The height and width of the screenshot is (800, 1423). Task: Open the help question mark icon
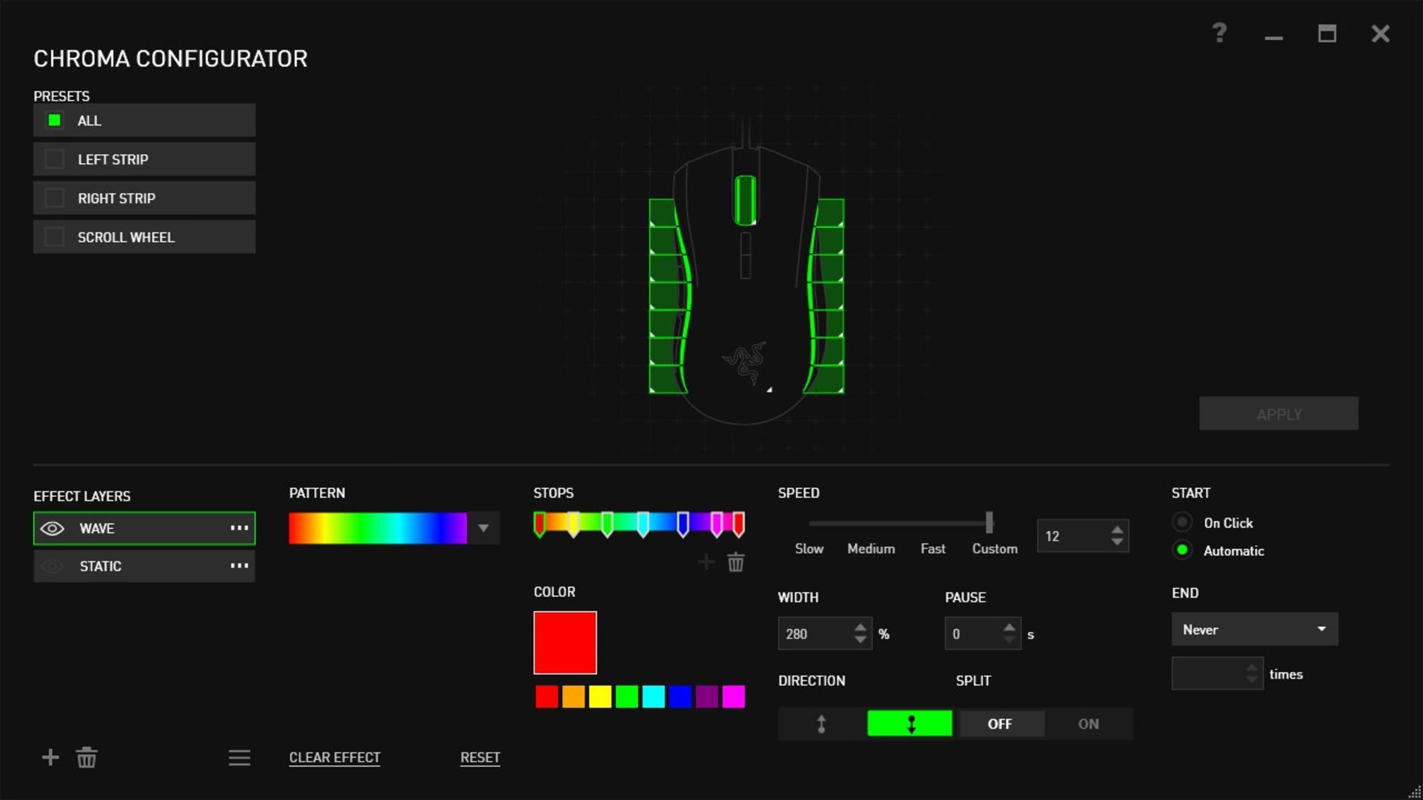pyautogui.click(x=1219, y=33)
